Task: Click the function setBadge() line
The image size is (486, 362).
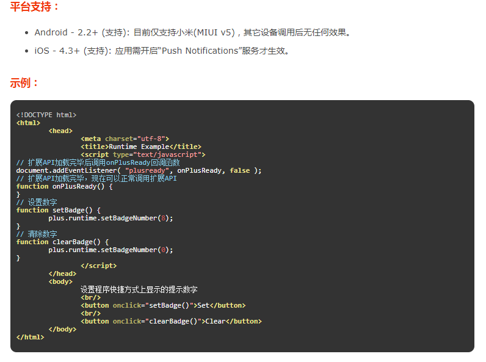Action: coord(58,210)
